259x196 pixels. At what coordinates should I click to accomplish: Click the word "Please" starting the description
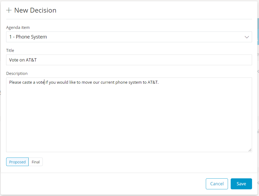pos(15,82)
